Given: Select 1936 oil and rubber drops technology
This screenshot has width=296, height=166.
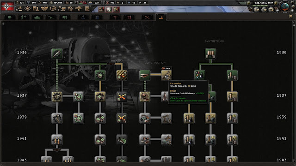Looking at the screenshot, I should click(x=200, y=75).
